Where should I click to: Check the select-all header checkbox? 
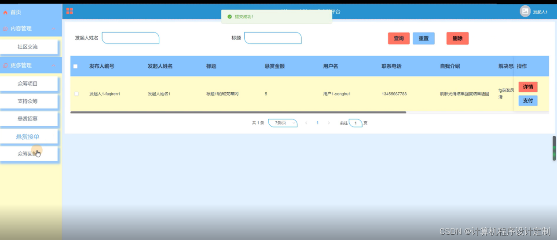click(x=75, y=66)
